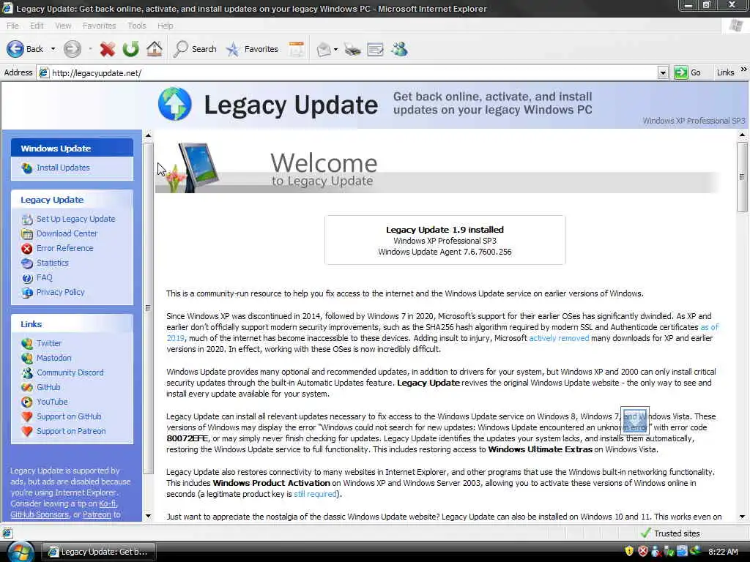Open the GitHub sidebar link

pos(48,387)
